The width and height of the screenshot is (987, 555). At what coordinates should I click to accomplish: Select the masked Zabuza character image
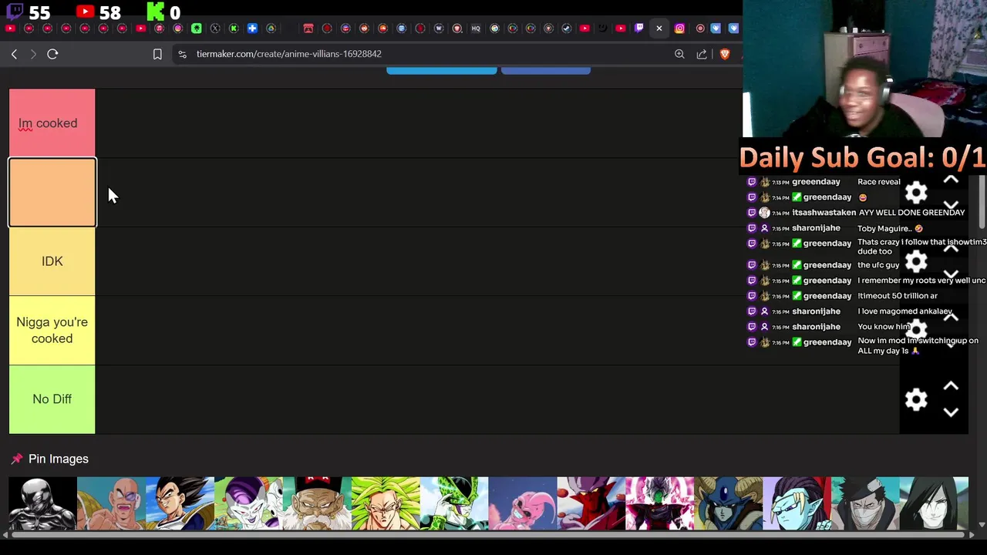(x=866, y=503)
